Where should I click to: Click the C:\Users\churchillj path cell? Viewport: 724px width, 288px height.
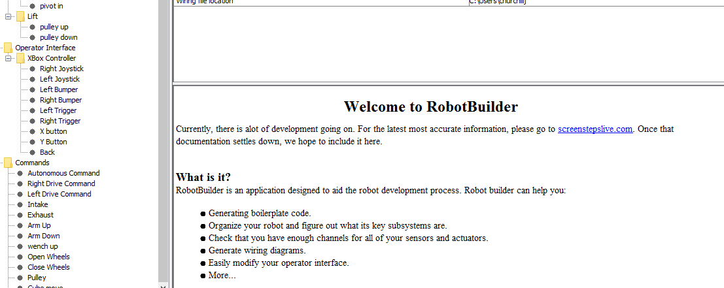596,3
